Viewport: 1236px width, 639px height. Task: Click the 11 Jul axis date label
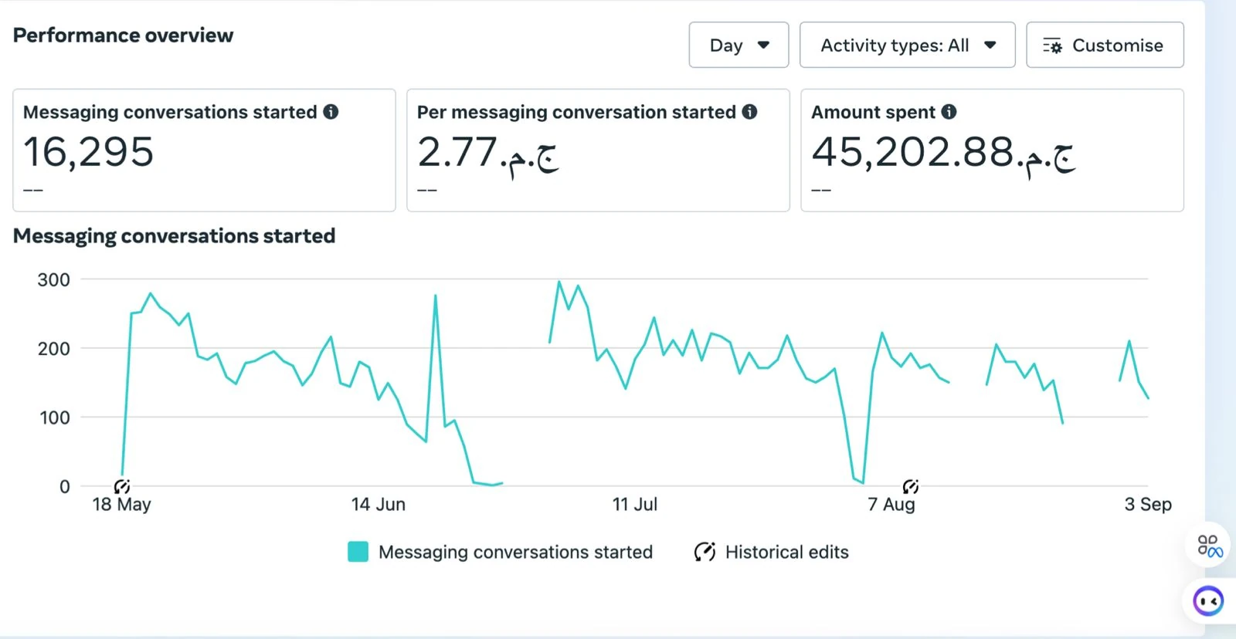click(635, 505)
